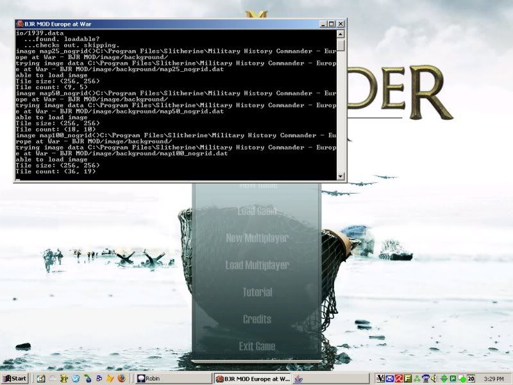This screenshot has width=513, height=385.
Task: Open the Windows Start menu
Action: 15,379
